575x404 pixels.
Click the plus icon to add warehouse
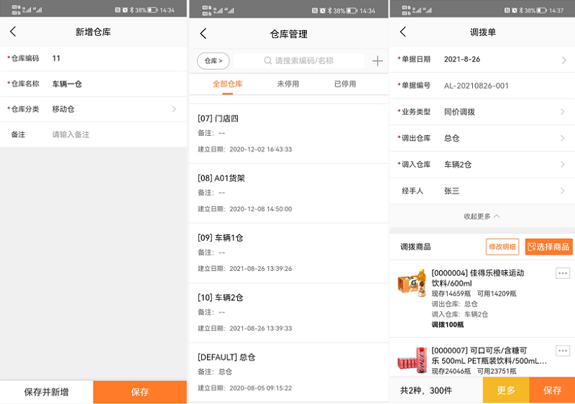pyautogui.click(x=377, y=61)
